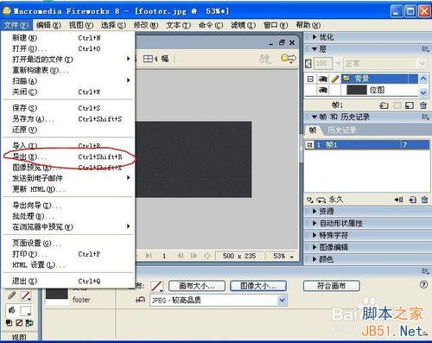Restore the footer.jpg document window
432x343 pixels.
[x=282, y=42]
